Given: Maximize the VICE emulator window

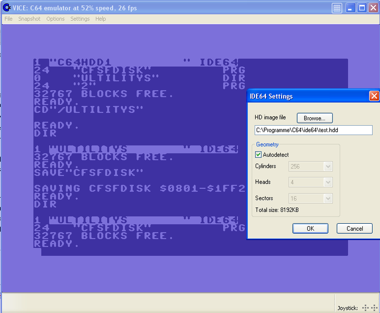Looking at the screenshot, I should (362, 8).
